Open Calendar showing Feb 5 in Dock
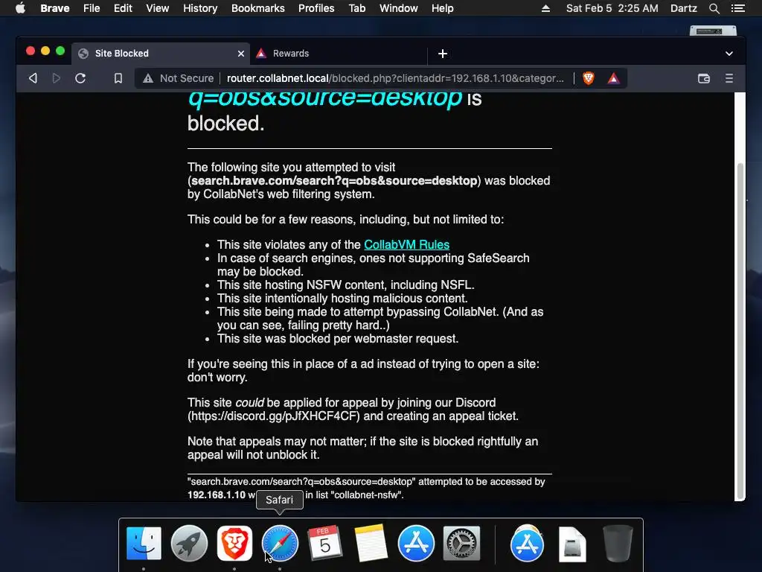The height and width of the screenshot is (572, 762). tap(325, 543)
